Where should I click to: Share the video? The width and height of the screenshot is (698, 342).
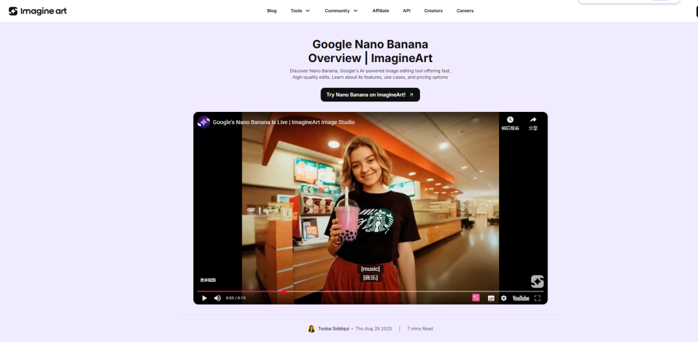(533, 123)
